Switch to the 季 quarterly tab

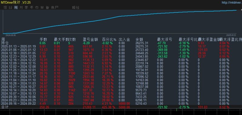(x=26, y=7)
